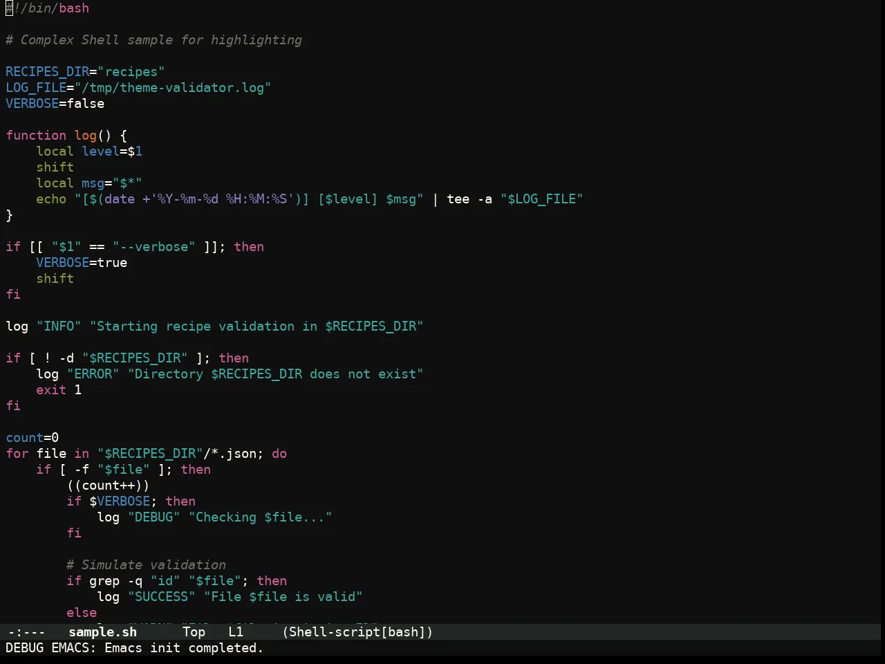885x664 pixels.
Task: Click the sample.sh buffer name in mode line
Action: coord(102,631)
